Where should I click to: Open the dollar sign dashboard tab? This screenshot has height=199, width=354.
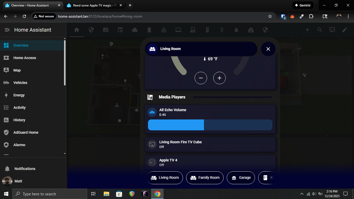(x=222, y=30)
